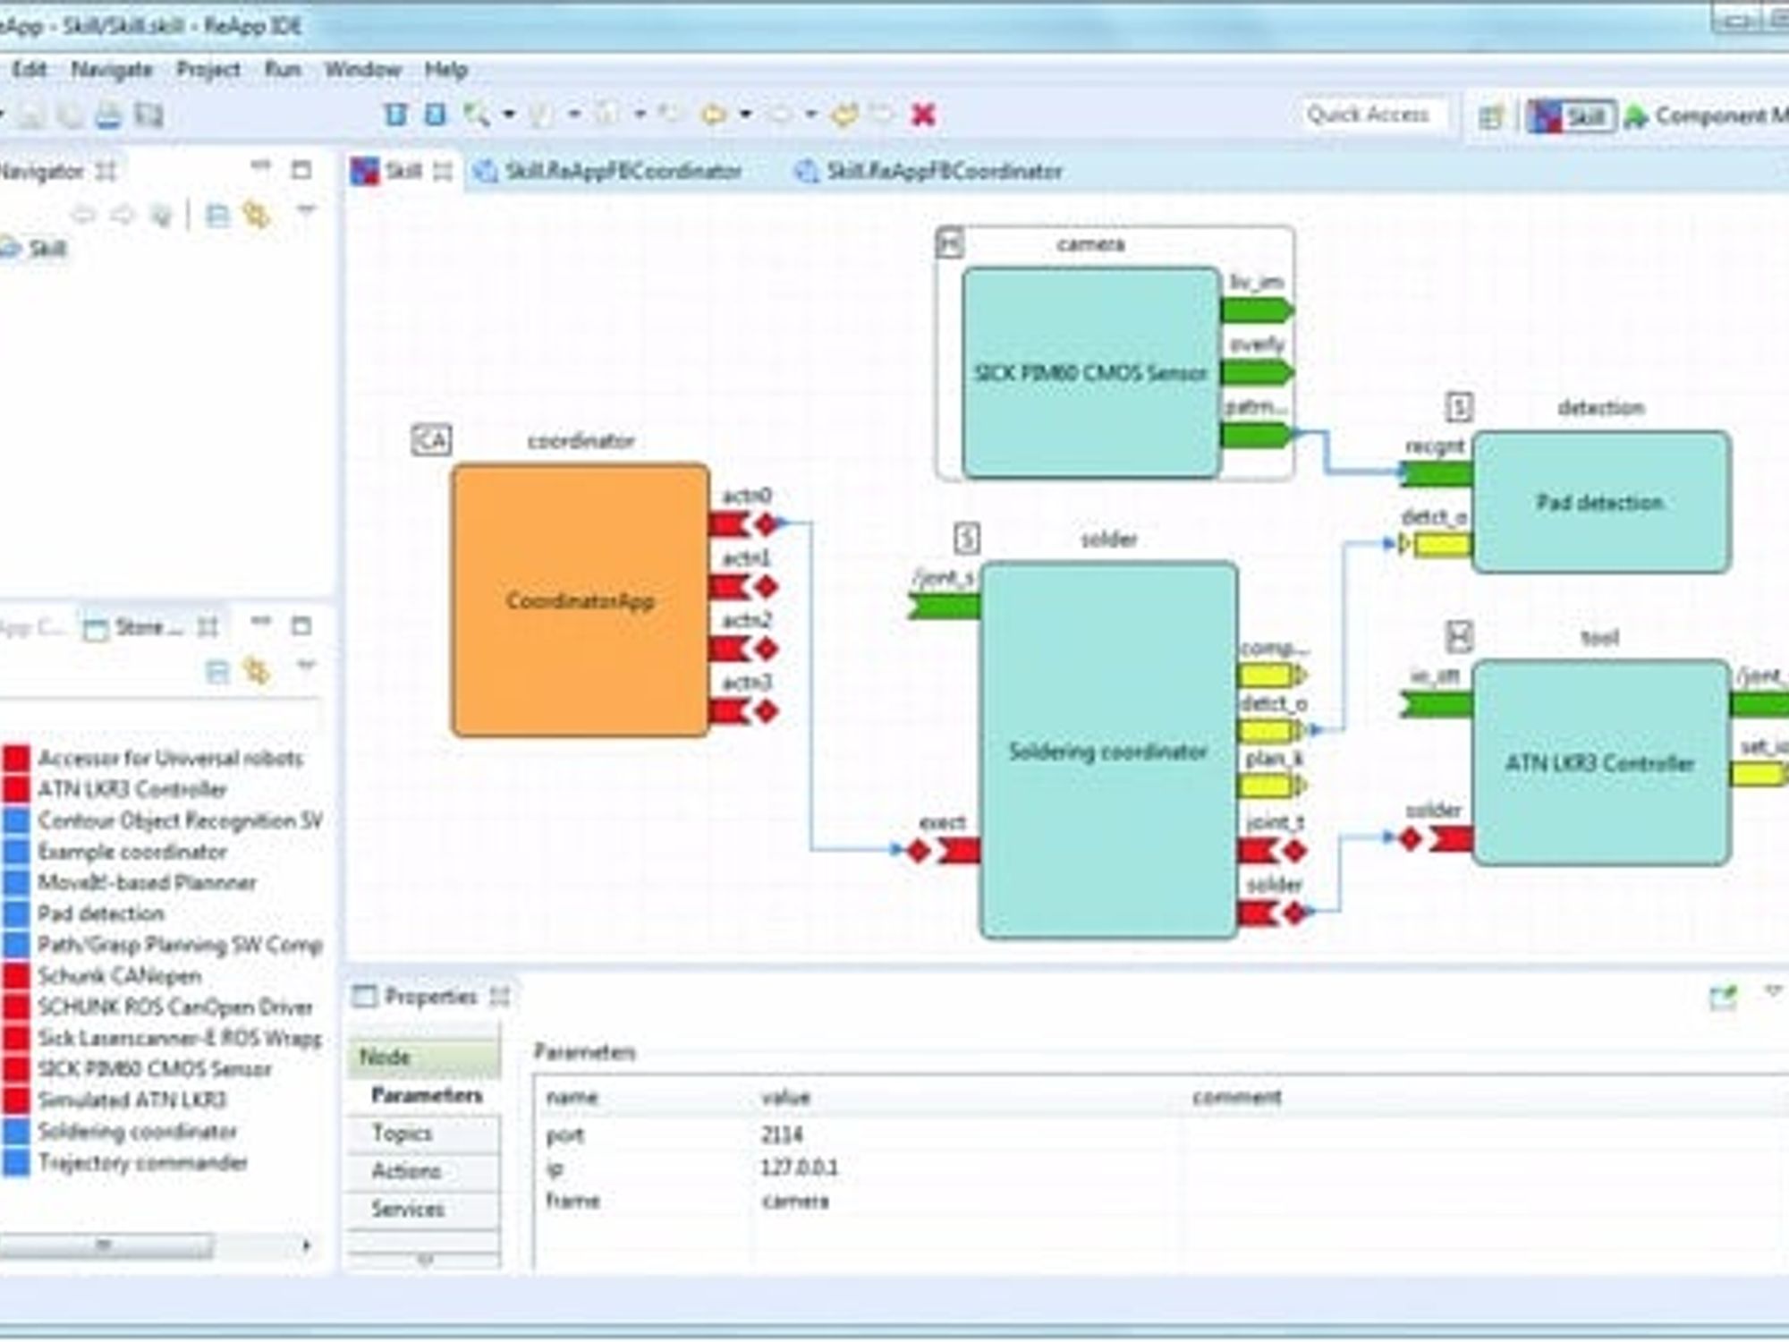Click the CoordinatorApp orange node

click(x=581, y=600)
